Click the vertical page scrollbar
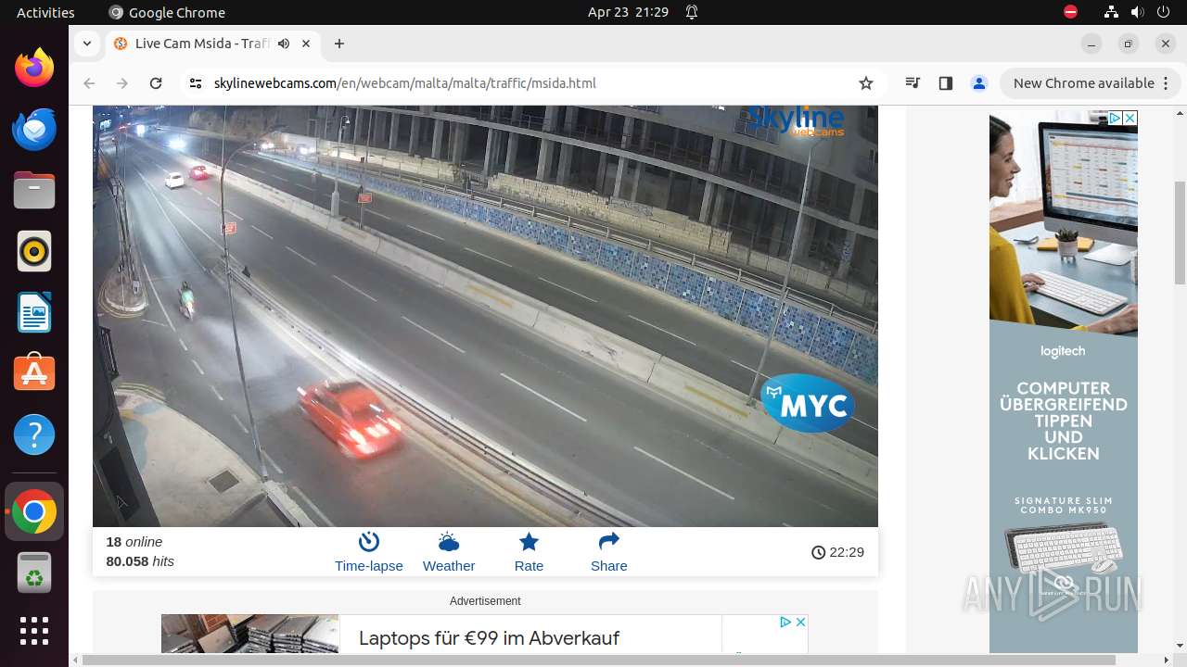The width and height of the screenshot is (1187, 667). (x=1180, y=232)
